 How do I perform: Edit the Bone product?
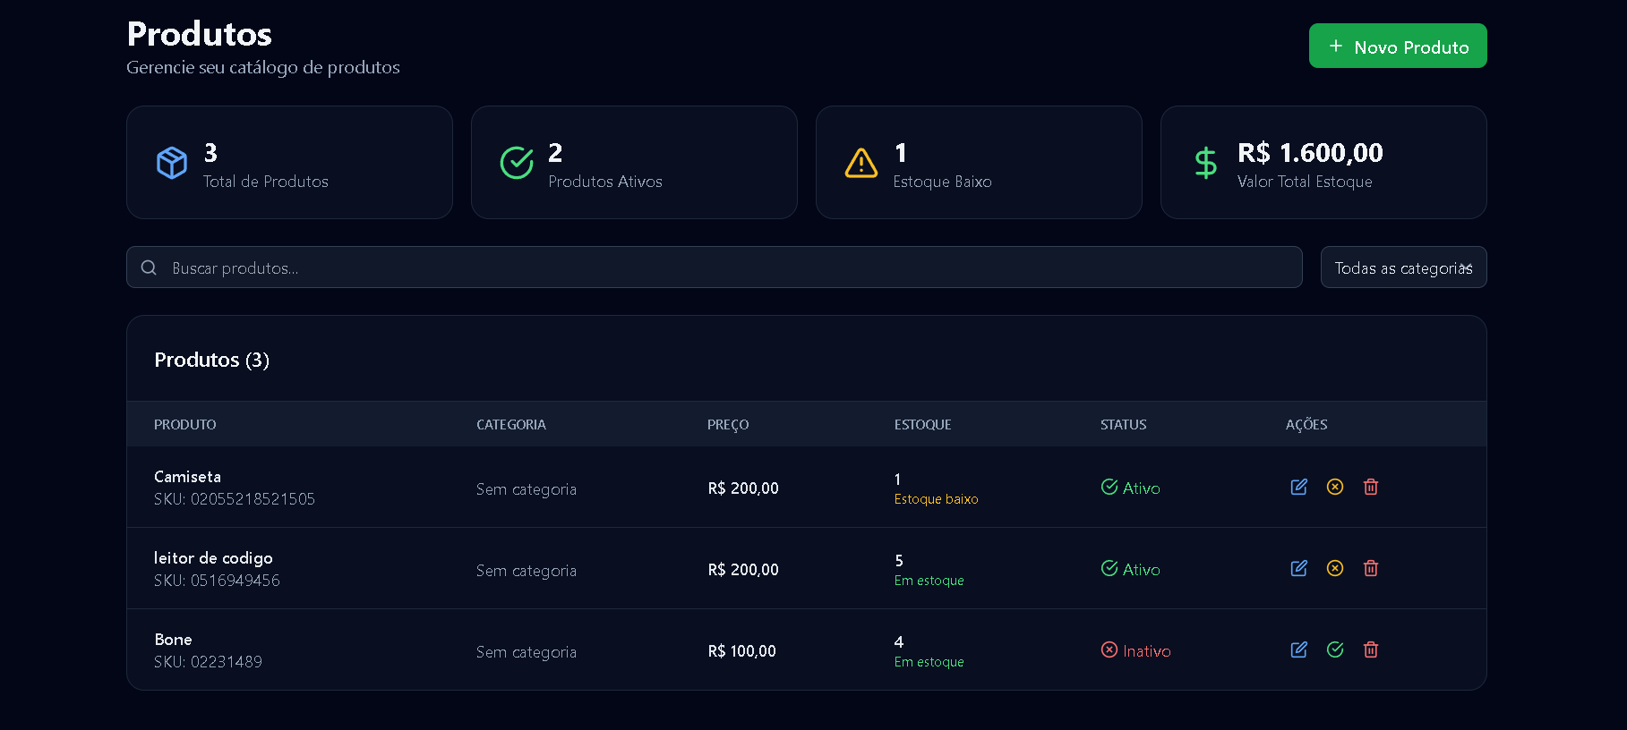tap(1298, 649)
